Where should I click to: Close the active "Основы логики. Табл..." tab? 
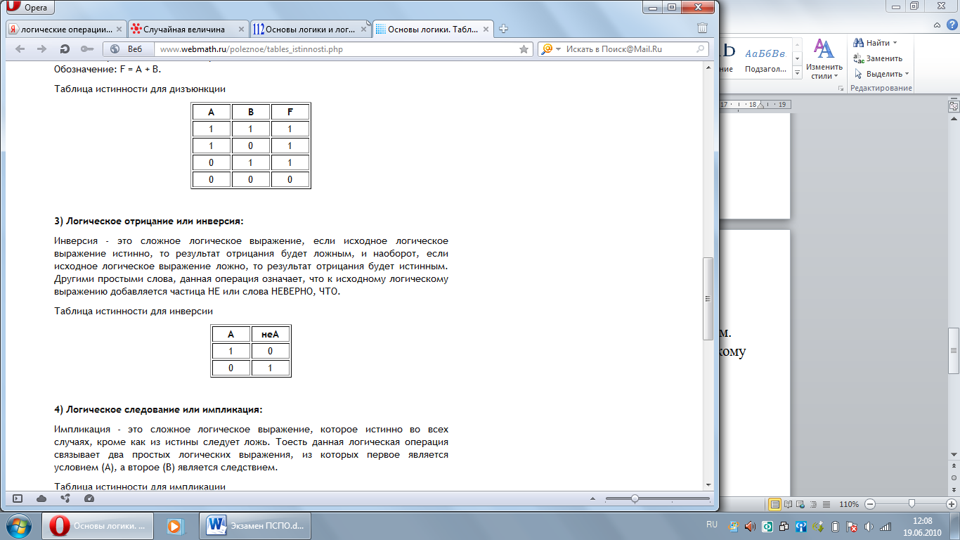(x=484, y=30)
